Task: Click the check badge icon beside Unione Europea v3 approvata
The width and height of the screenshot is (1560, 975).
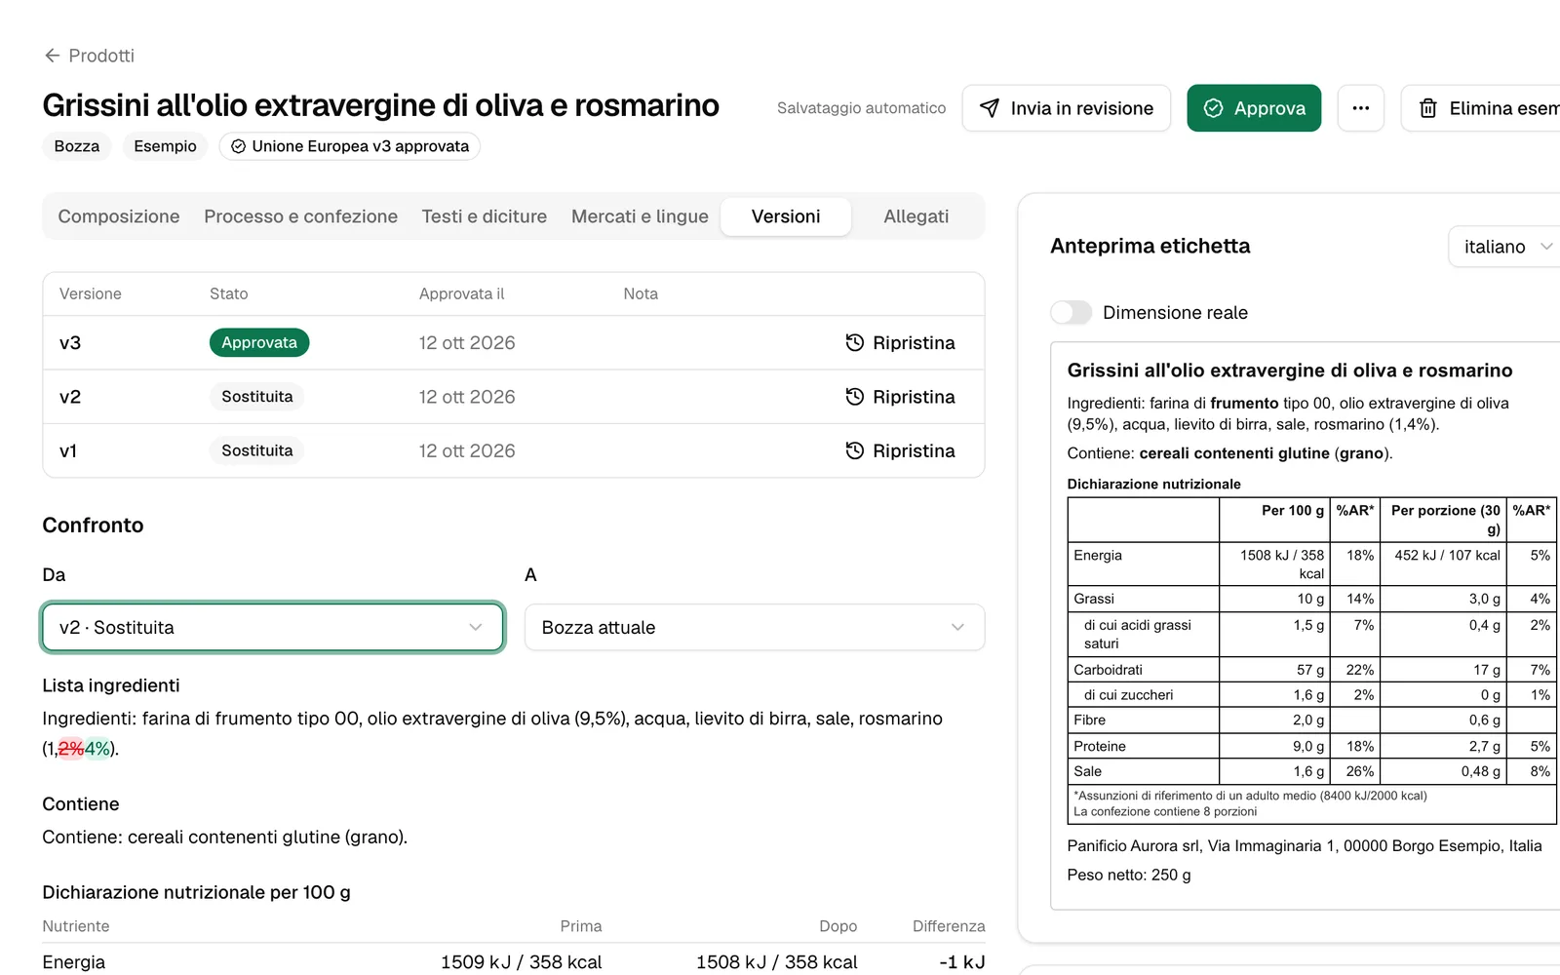Action: point(238,146)
